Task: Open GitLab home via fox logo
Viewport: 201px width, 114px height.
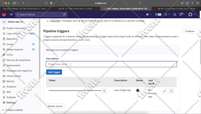Action: (x=4, y=14)
